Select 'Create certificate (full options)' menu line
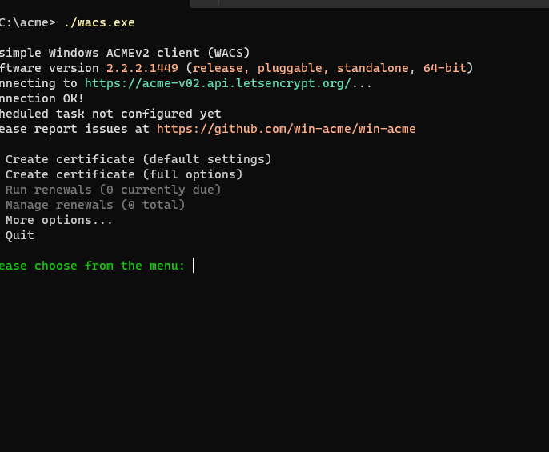Viewport: 549px width, 452px height. coord(124,174)
